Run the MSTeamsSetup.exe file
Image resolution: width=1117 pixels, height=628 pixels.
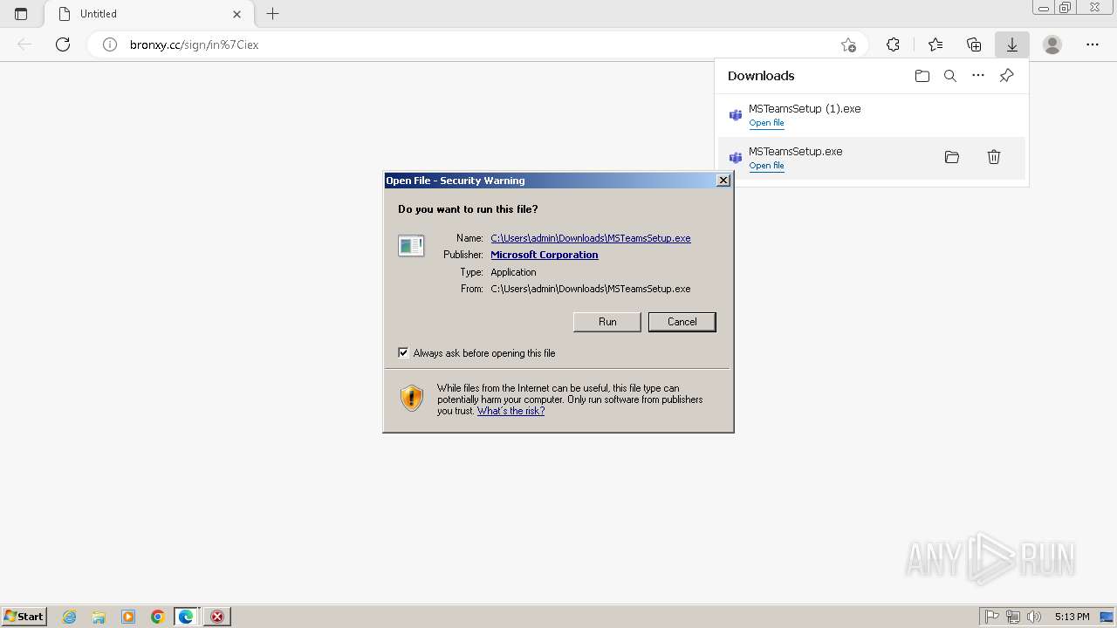(607, 322)
